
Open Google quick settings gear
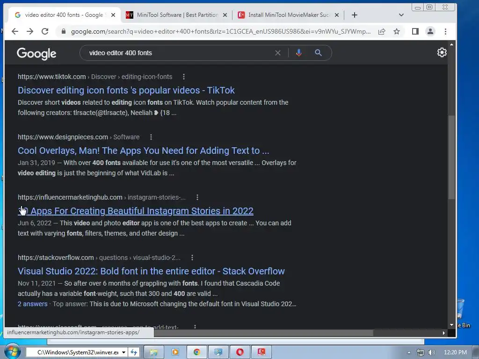point(442,52)
